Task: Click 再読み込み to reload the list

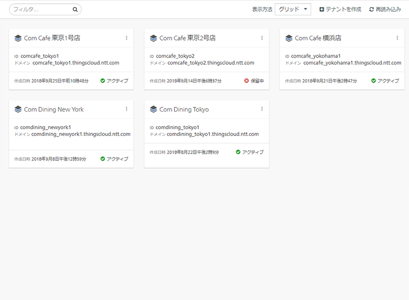Action: tap(385, 9)
